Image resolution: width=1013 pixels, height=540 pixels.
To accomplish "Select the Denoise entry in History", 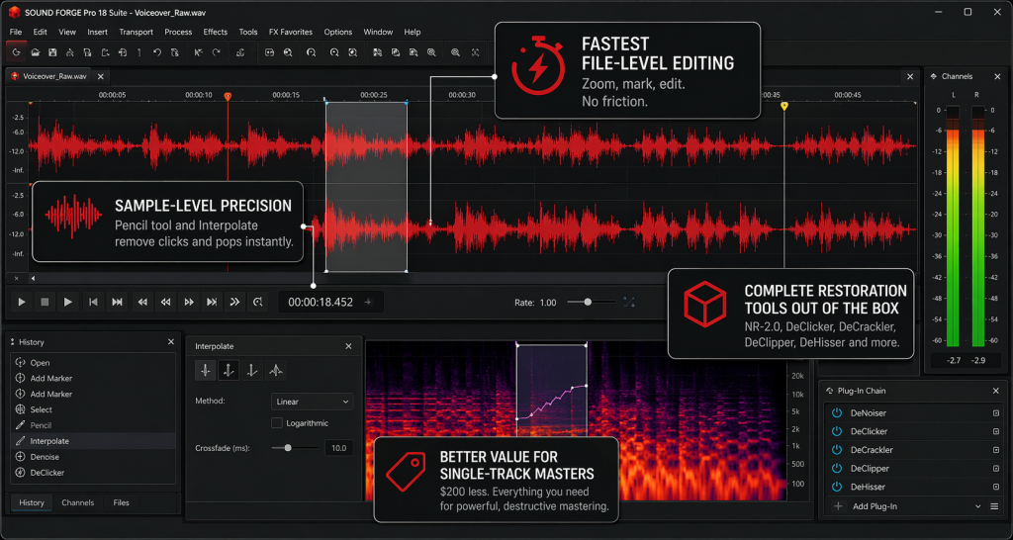I will 93,457.
